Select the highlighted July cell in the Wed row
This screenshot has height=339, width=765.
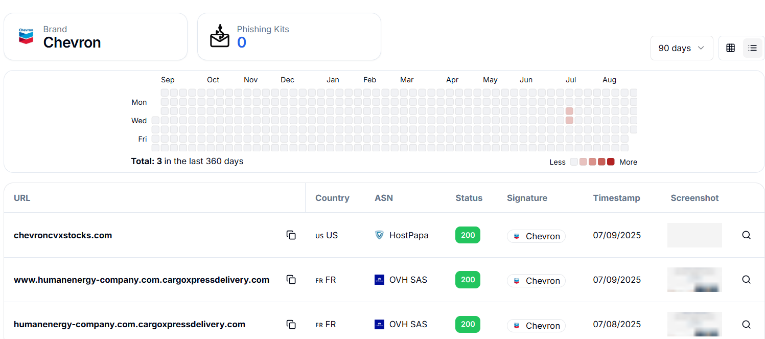click(569, 120)
